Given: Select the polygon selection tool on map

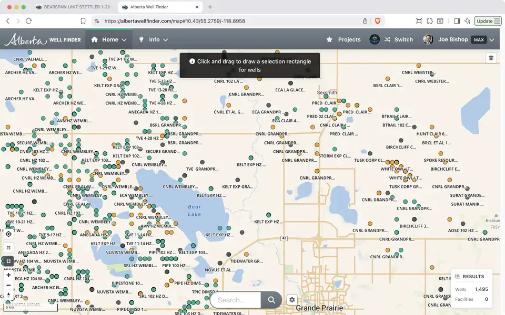Looking at the screenshot, I should (9, 247).
